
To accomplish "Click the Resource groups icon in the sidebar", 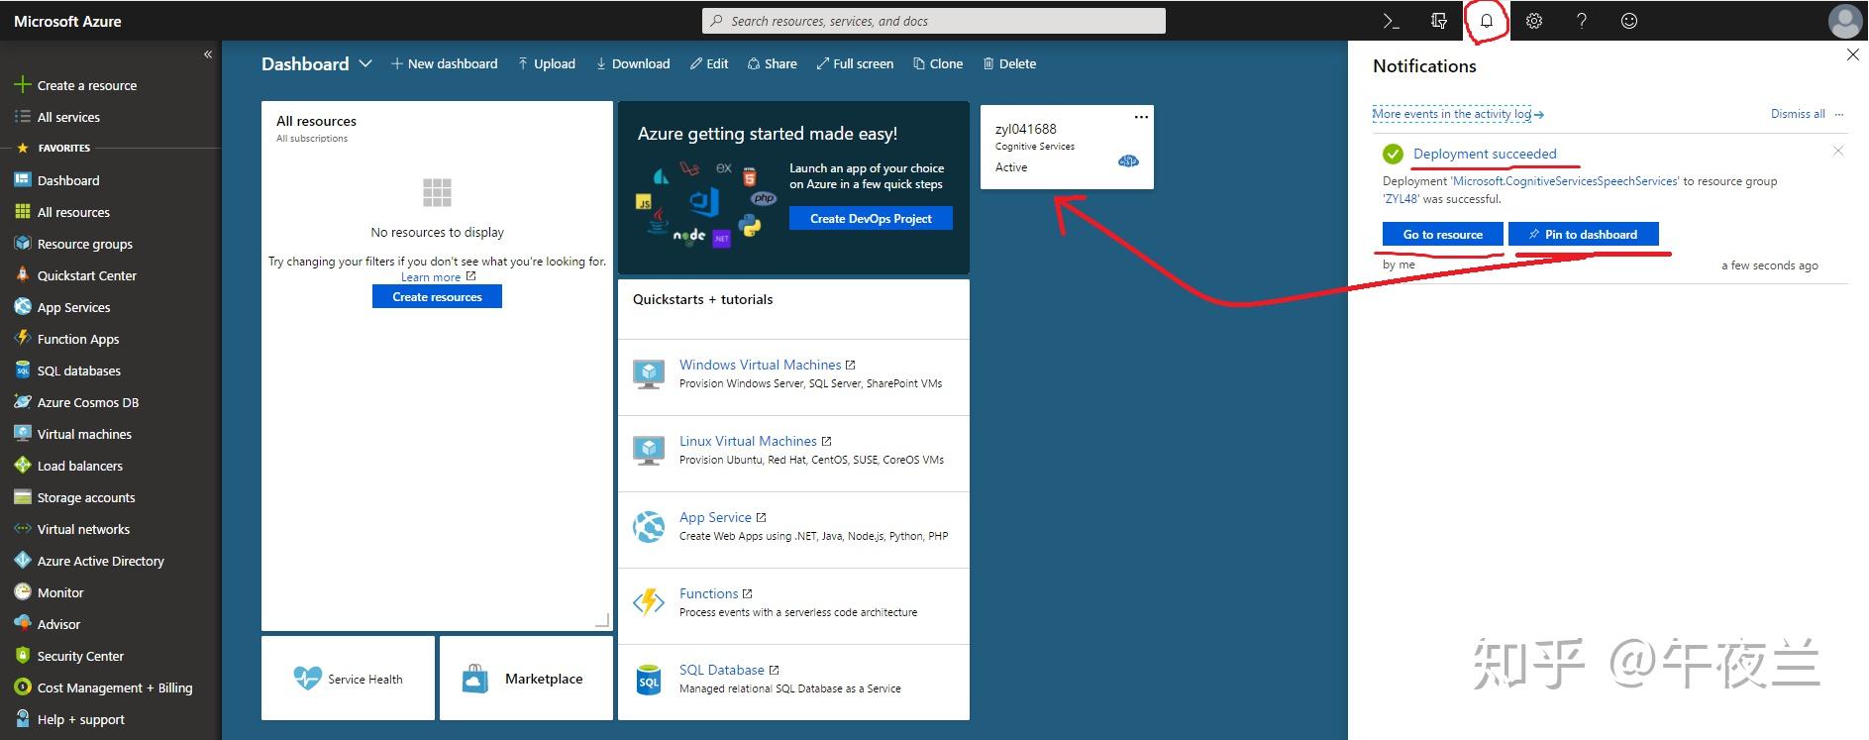I will pos(23,244).
